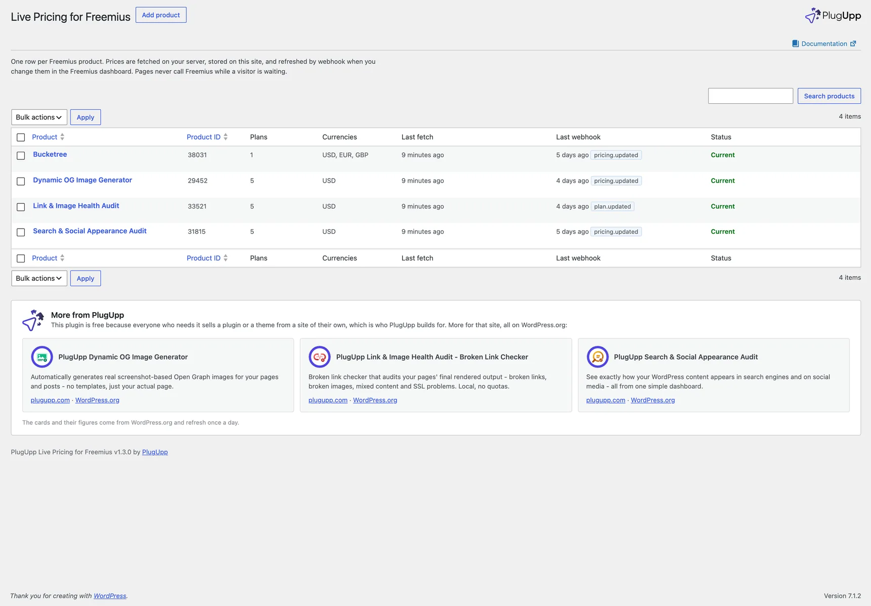Click the Search & Social Appearance Audit card icon
This screenshot has width=871, height=606.
pyautogui.click(x=598, y=357)
